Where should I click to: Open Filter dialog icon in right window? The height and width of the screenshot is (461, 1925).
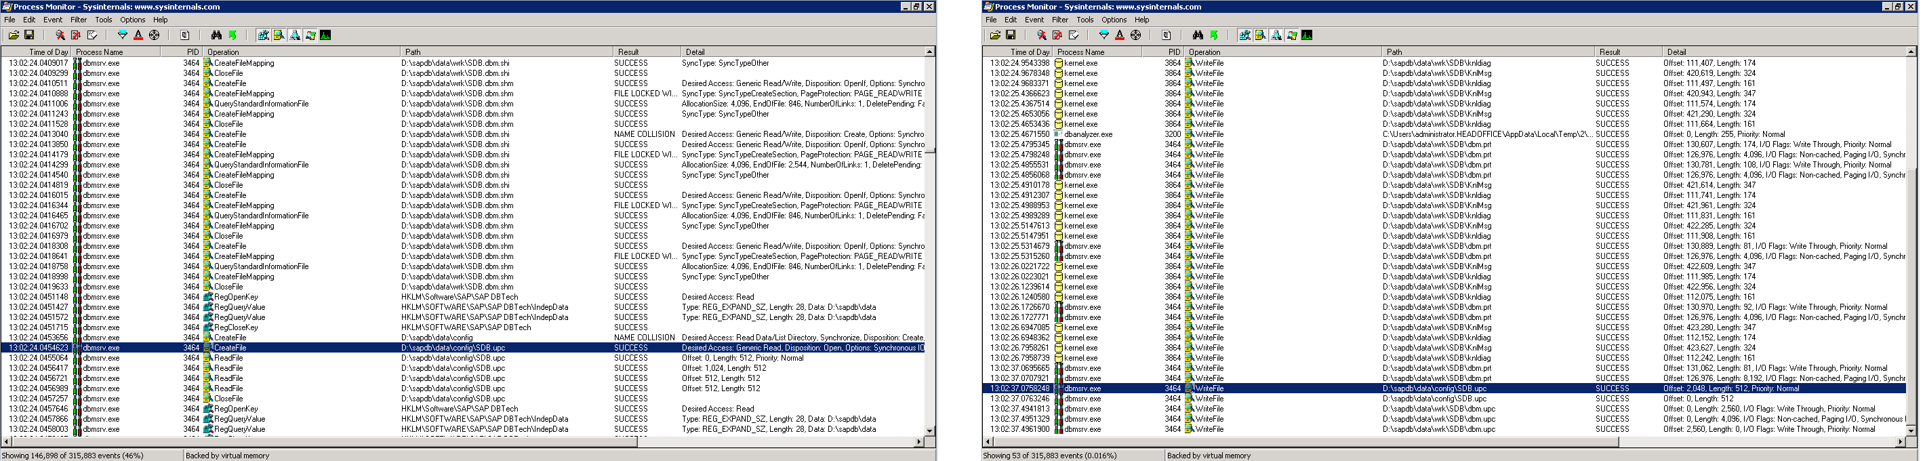pyautogui.click(x=1104, y=35)
